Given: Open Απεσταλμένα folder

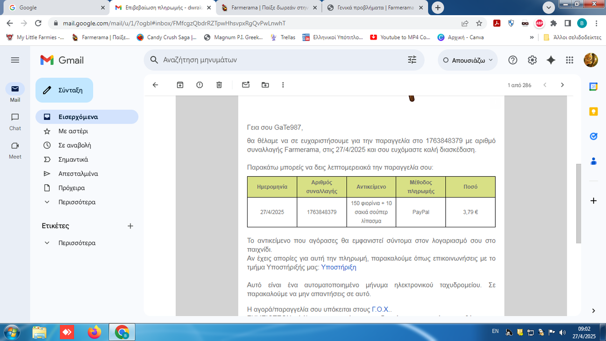Looking at the screenshot, I should 87,174.
